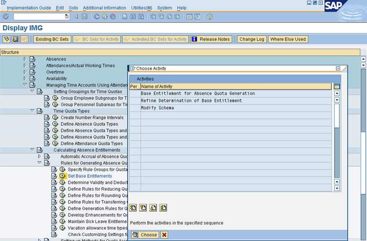Click the next page icon in dialog

153,208
